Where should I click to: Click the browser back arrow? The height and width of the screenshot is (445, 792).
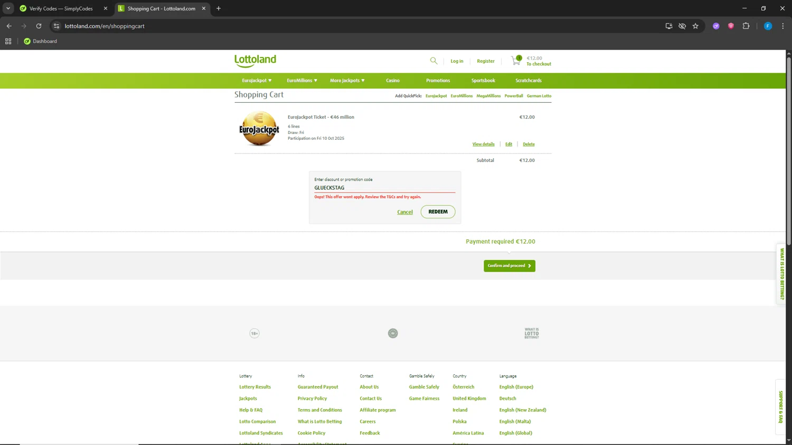point(9,26)
